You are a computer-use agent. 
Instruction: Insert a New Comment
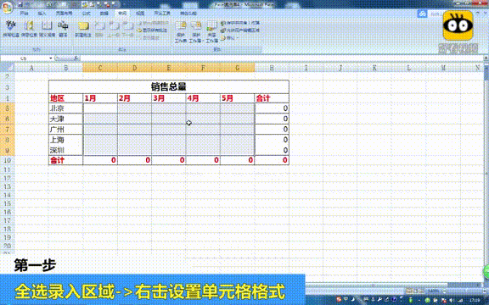[x=83, y=29]
